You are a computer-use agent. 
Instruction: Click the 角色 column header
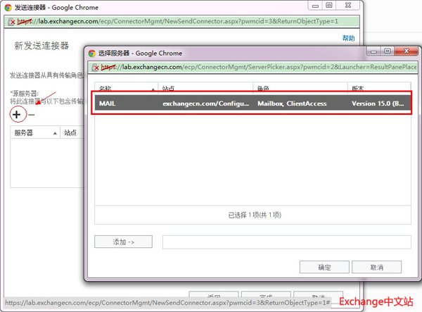(x=299, y=89)
